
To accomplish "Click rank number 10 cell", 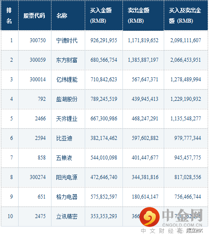I will pos(10,216).
